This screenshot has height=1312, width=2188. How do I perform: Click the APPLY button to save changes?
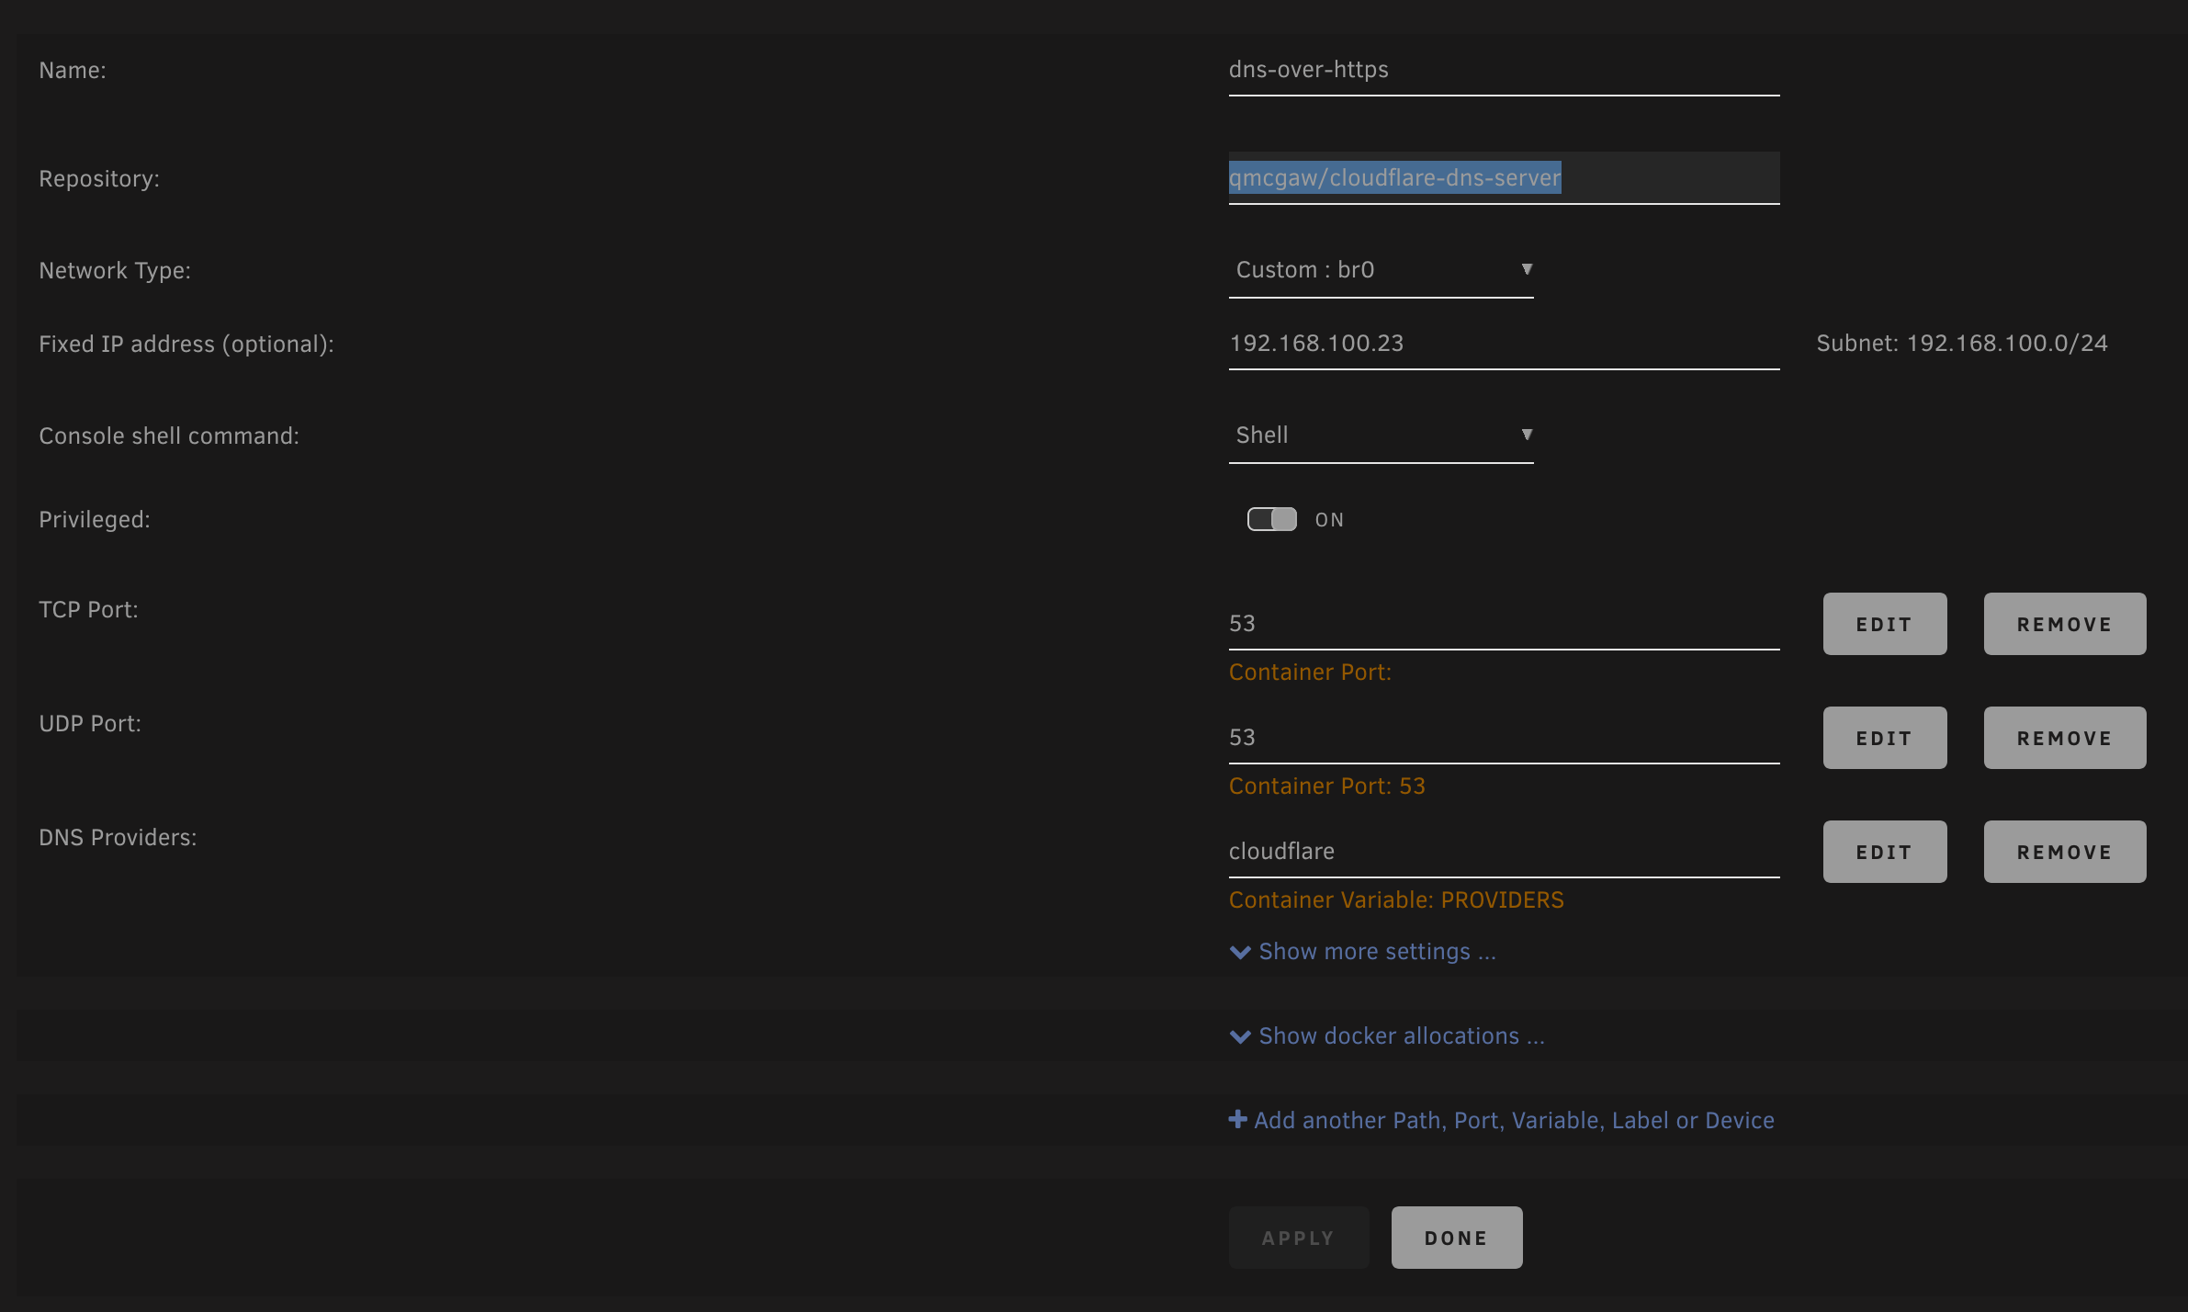coord(1299,1237)
